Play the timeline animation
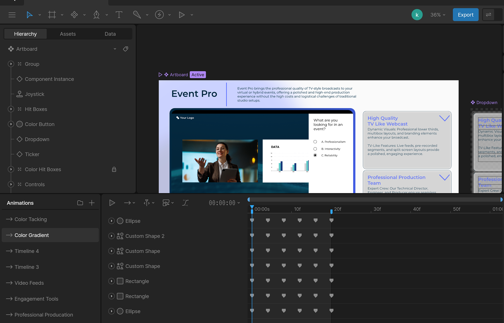This screenshot has height=323, width=504. pyautogui.click(x=112, y=203)
